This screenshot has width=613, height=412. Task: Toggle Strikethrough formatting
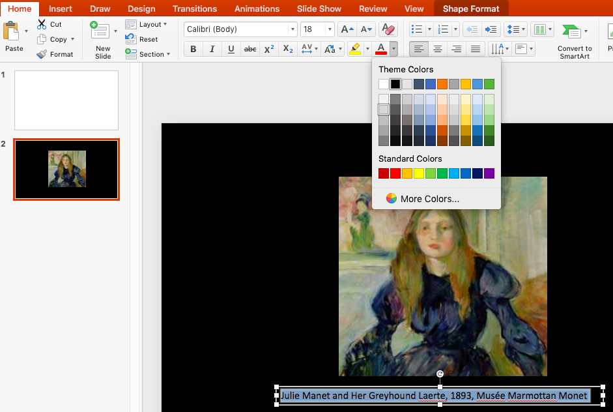[250, 49]
